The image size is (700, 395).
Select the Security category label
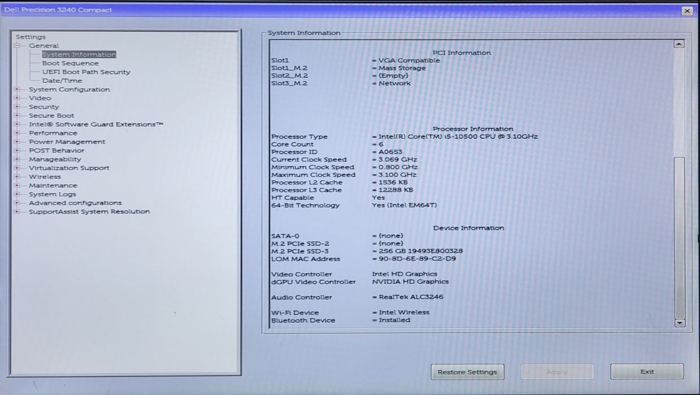pyautogui.click(x=44, y=107)
